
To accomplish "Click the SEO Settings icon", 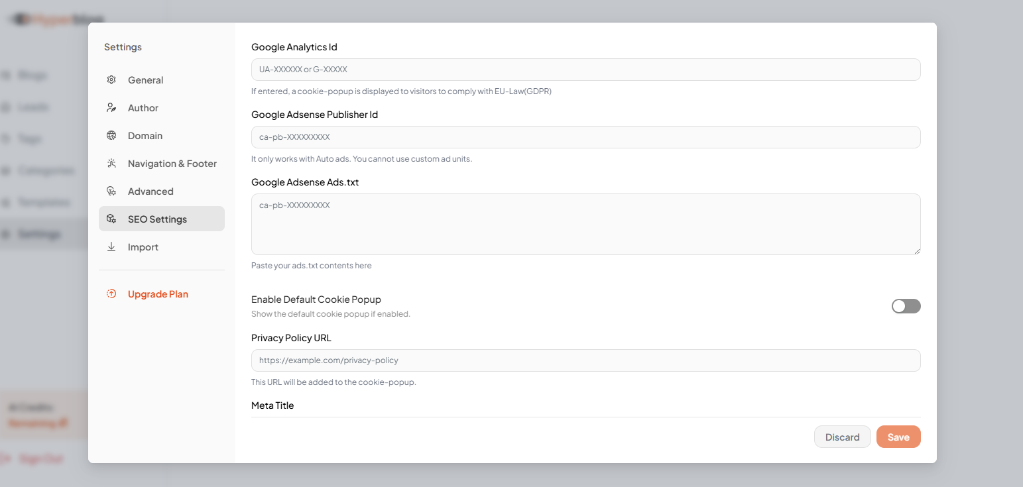I will (111, 219).
